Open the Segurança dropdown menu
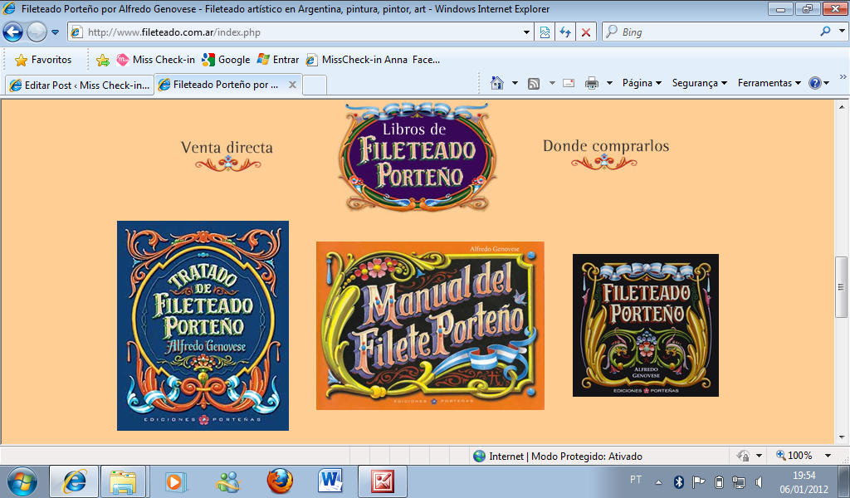This screenshot has height=498, width=850. [699, 83]
